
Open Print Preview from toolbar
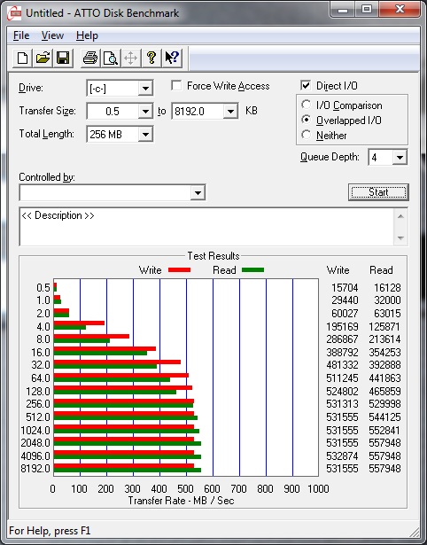coord(111,58)
